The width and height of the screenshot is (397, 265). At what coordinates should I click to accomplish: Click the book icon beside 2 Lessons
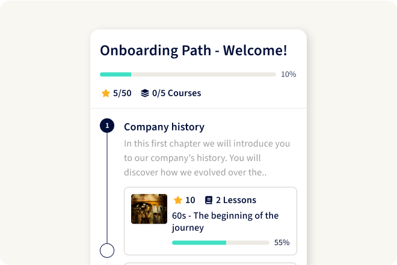point(209,200)
